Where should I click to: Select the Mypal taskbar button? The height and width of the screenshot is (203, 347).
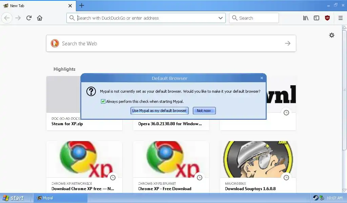click(60, 198)
